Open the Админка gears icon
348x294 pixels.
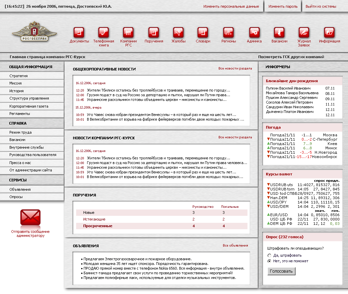click(254, 32)
